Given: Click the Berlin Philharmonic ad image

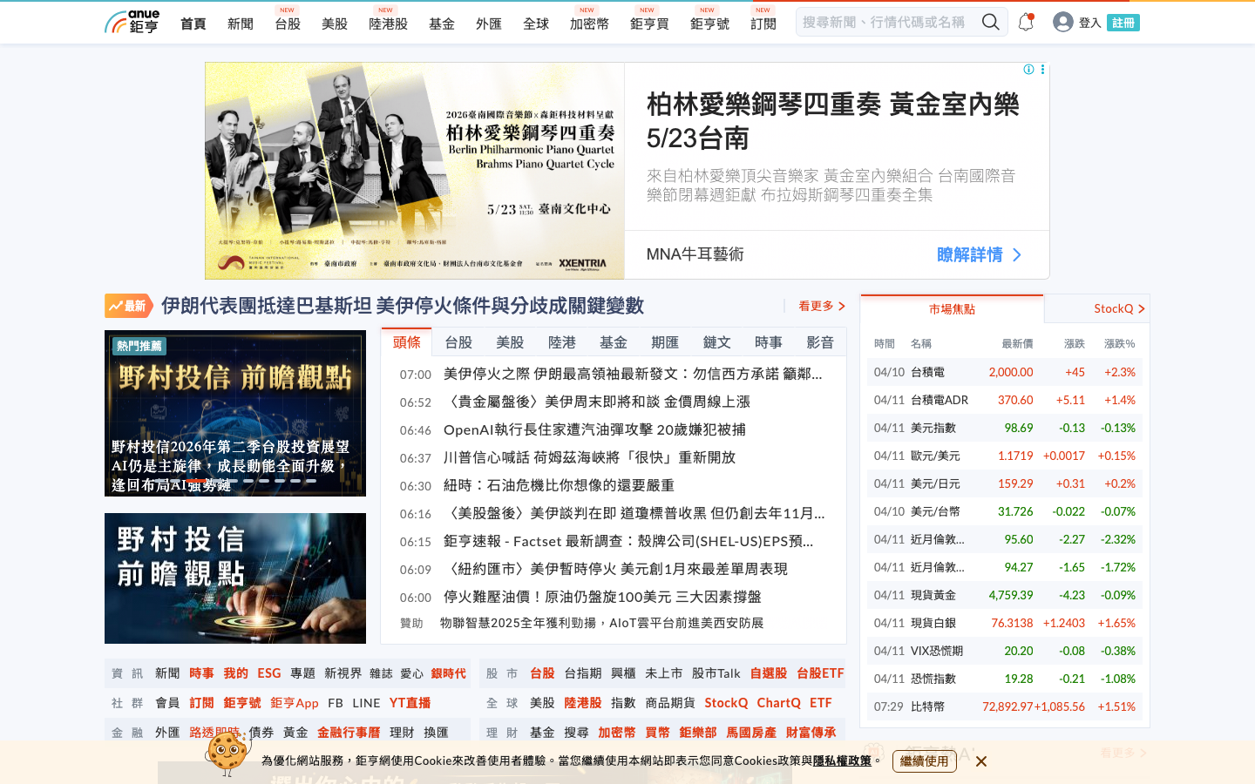Looking at the screenshot, I should click(415, 171).
